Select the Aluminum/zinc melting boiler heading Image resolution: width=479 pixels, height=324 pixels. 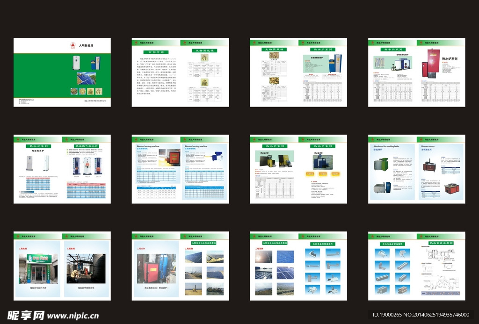[x=386, y=146]
